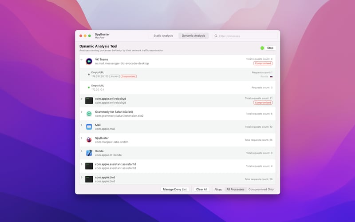The height and width of the screenshot is (222, 355).
Task: Expand the Grammarly for Safari row
Action: (x=82, y=112)
